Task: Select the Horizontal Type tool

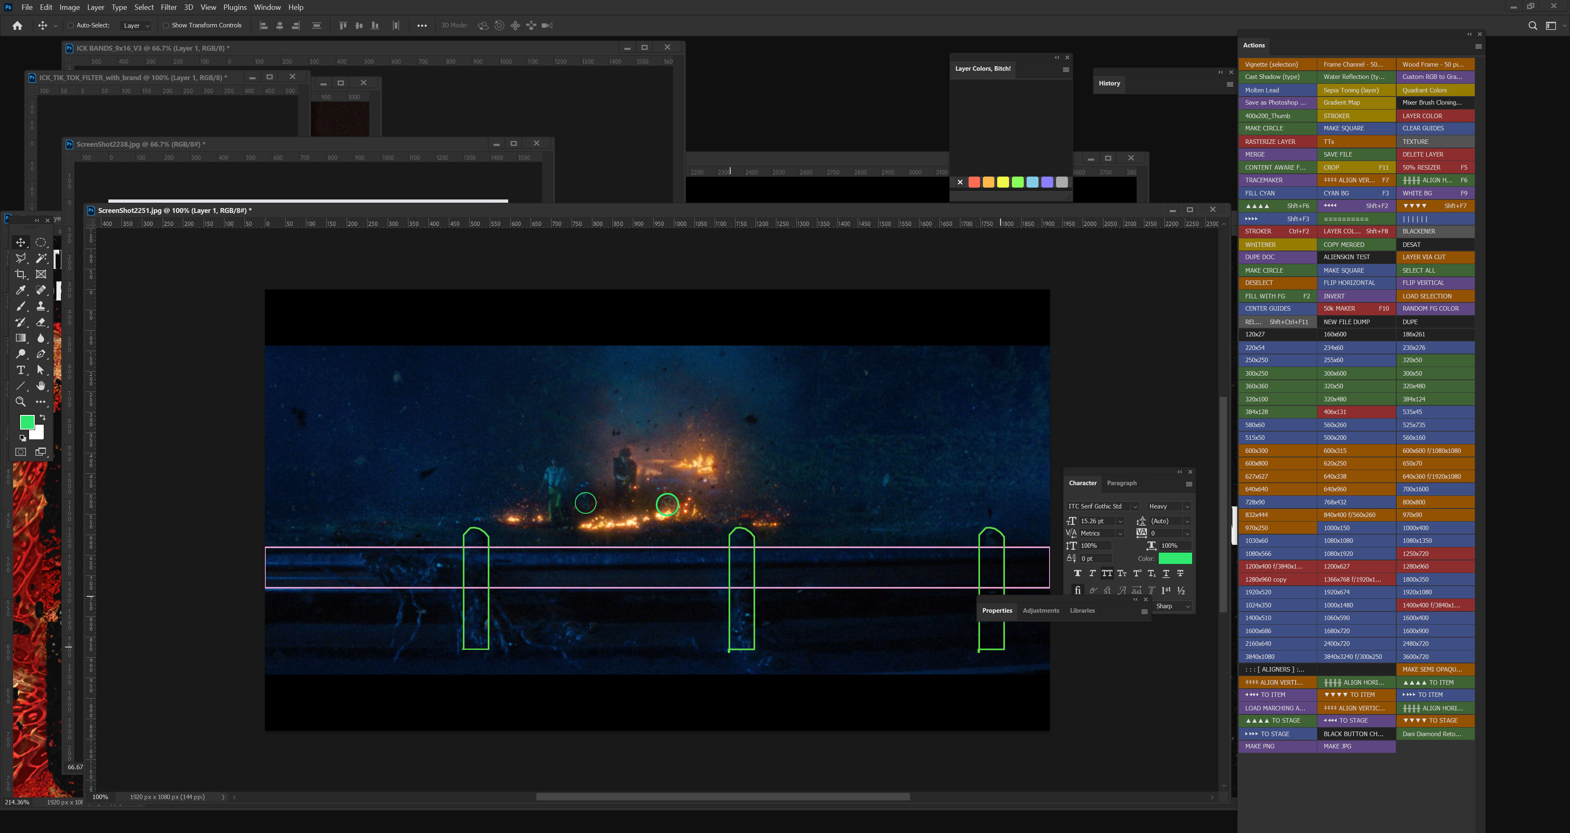Action: [x=21, y=370]
